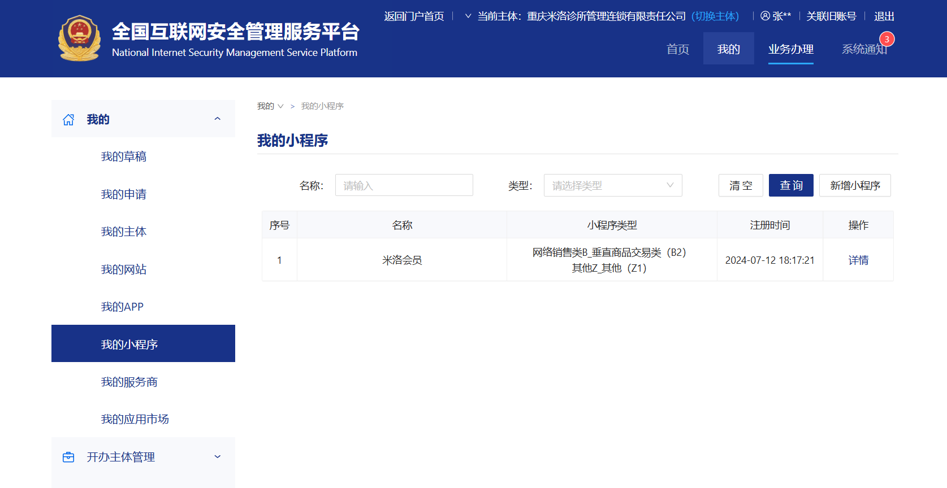Focus the 名称 name input field
The height and width of the screenshot is (488, 947).
(x=404, y=185)
